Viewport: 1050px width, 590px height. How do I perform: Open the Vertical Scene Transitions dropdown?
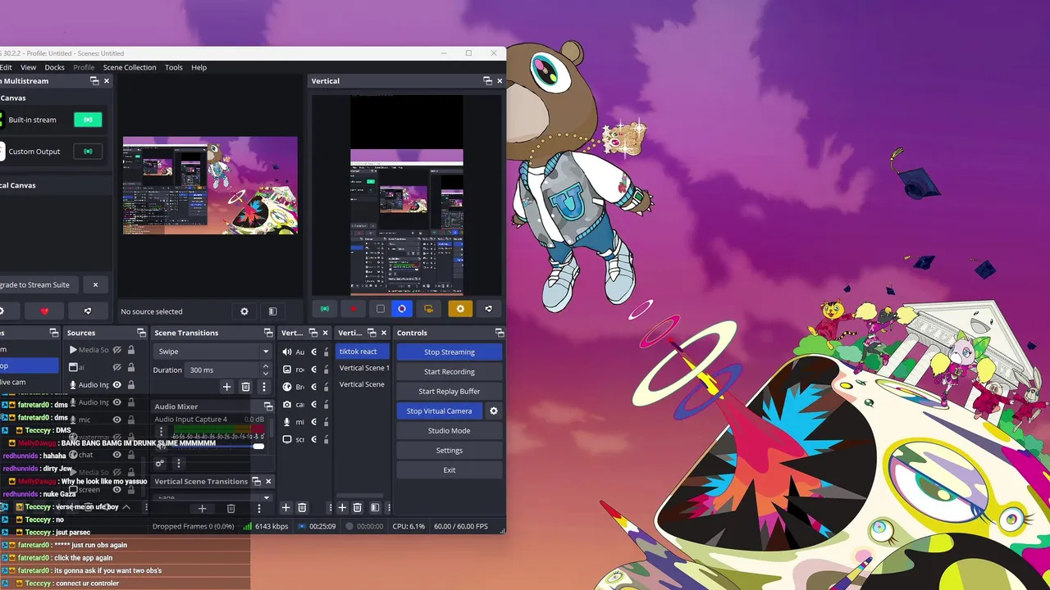(x=212, y=497)
